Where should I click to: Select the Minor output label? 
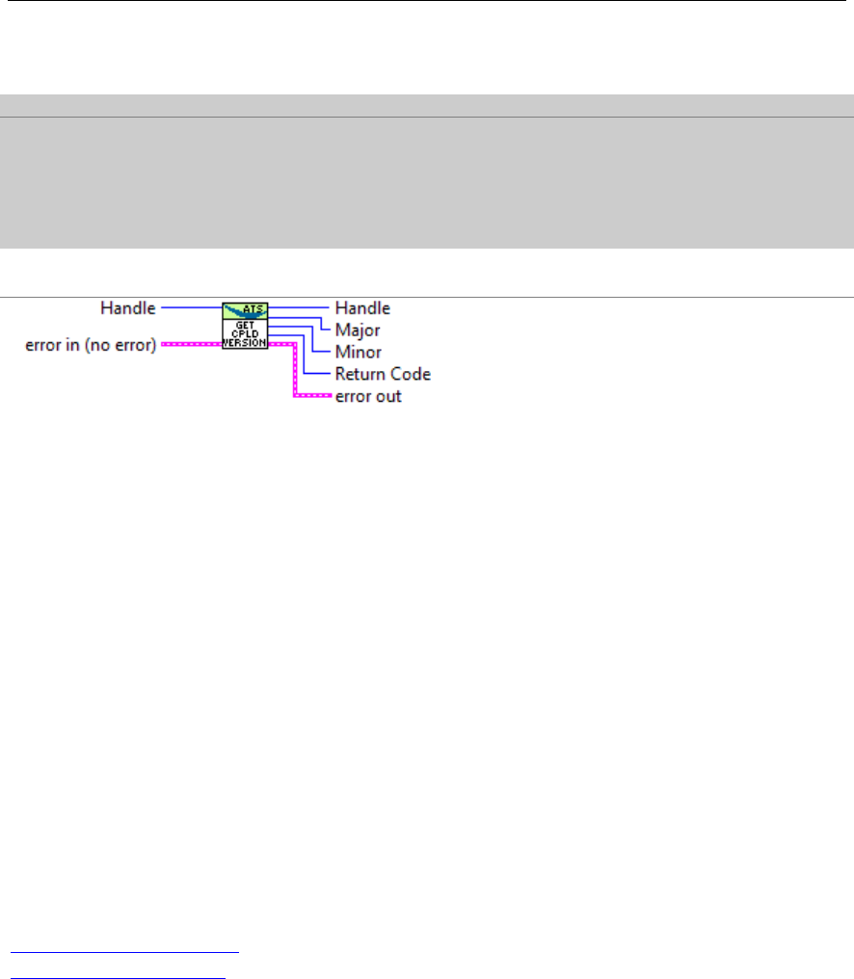[x=358, y=352]
